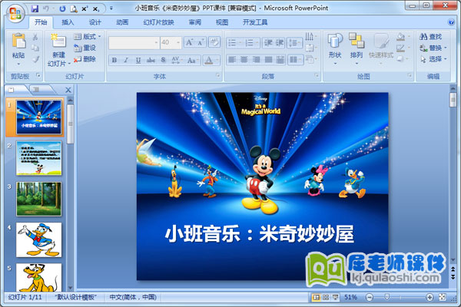
Task: Toggle Justify text alignment
Action: [x=268, y=60]
